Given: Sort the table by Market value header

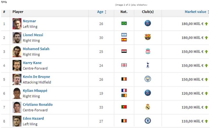Looking at the screenshot, I should [197, 12].
